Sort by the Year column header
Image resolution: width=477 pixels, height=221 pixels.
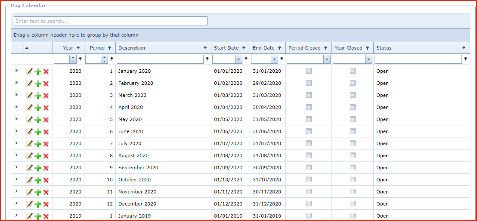(x=68, y=48)
